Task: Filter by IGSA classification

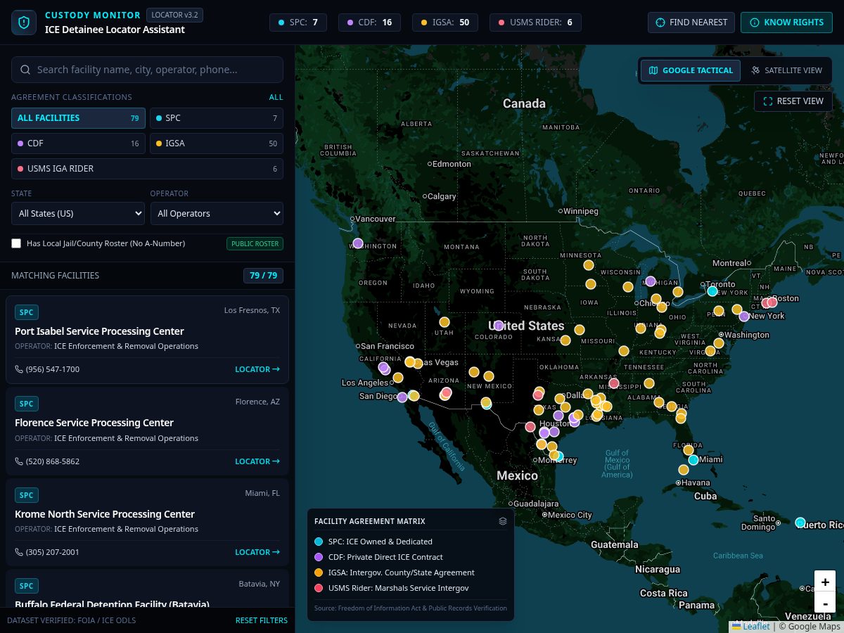Action: click(x=217, y=143)
